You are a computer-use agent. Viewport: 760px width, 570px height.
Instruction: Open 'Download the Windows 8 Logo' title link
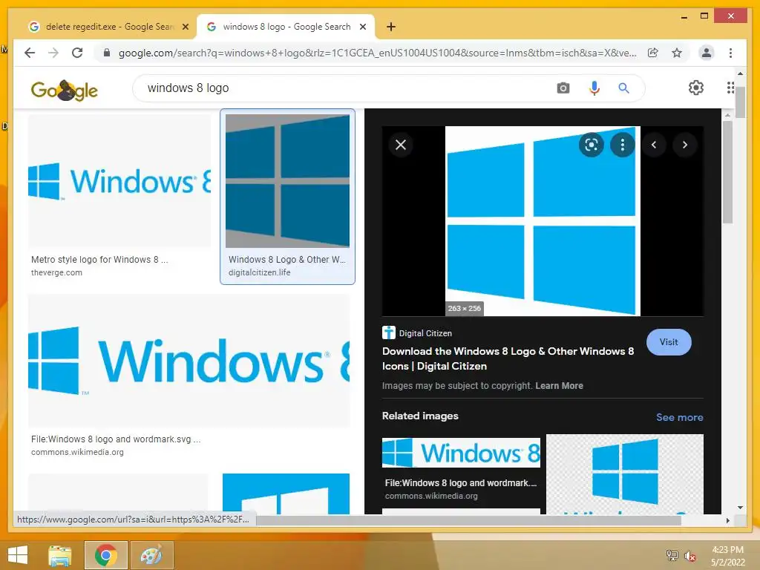pos(508,358)
